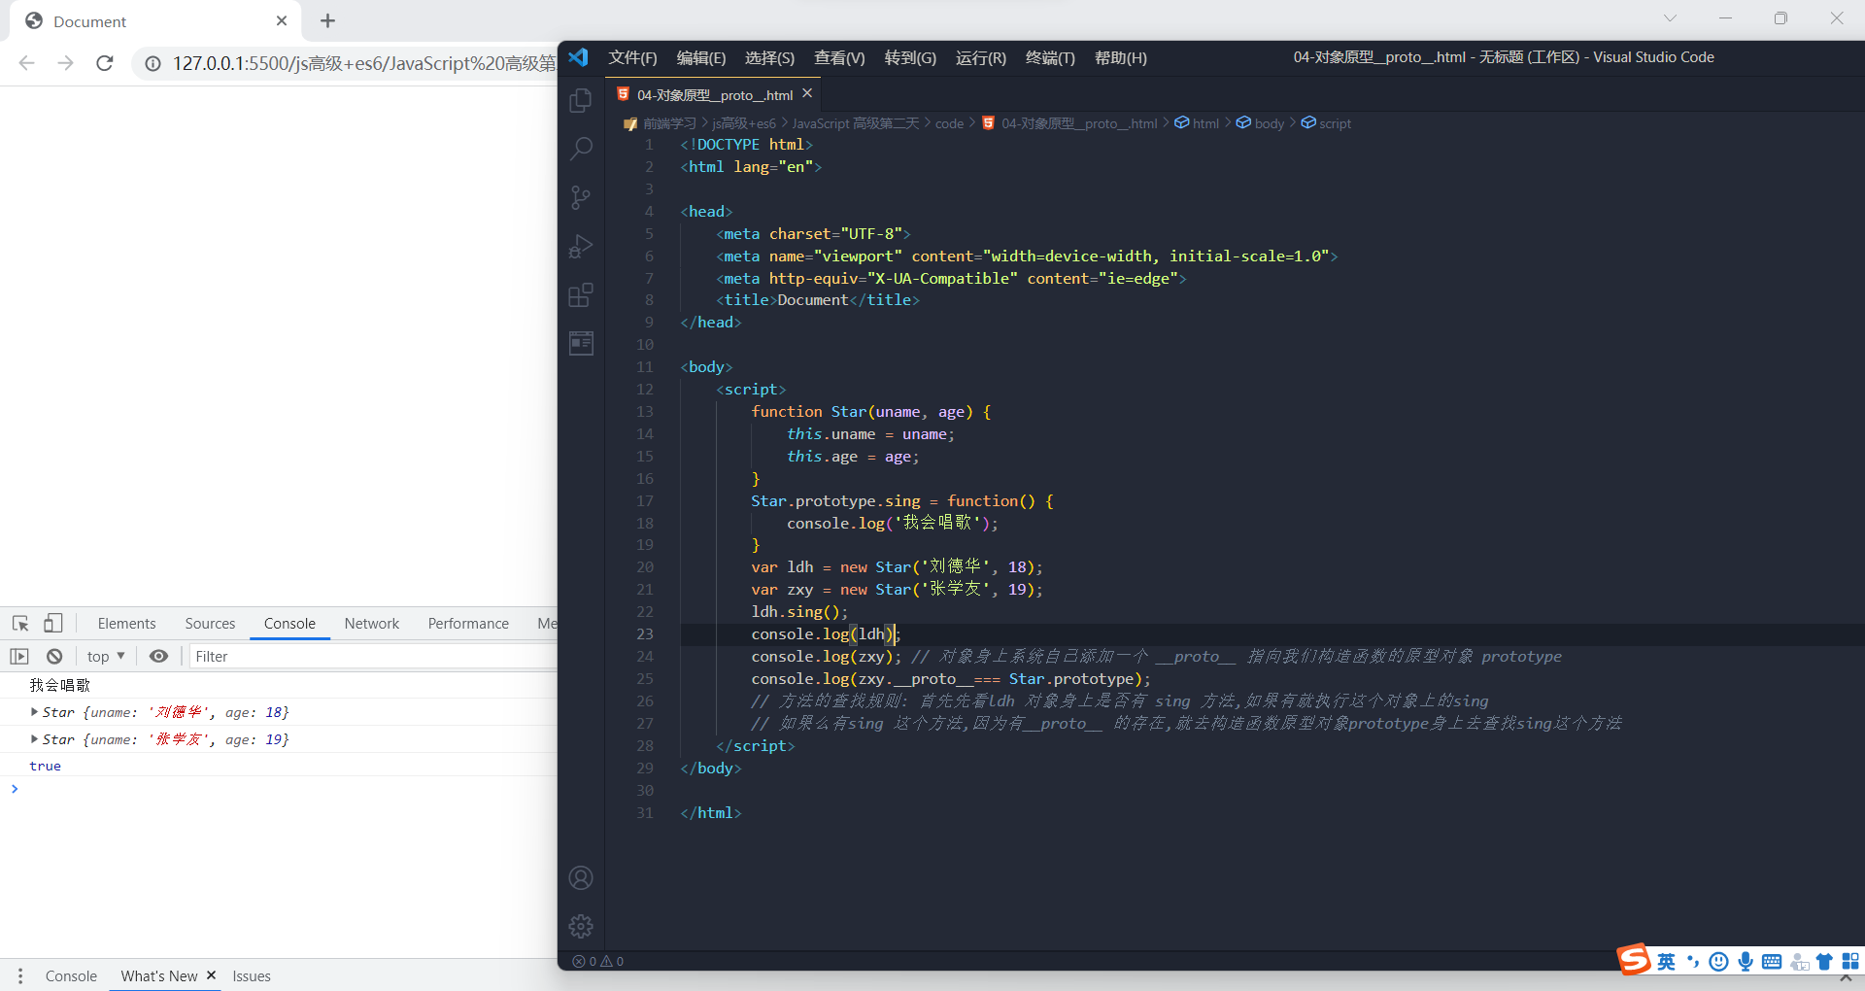Open the Sogou emoji picker in taskbar
The height and width of the screenshot is (991, 1865).
1718,961
